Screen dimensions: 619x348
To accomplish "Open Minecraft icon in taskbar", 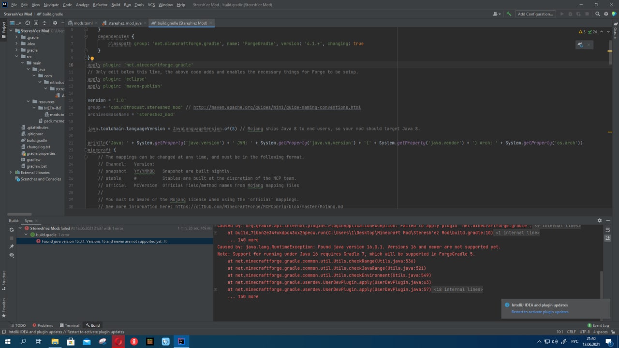I will (x=150, y=341).
